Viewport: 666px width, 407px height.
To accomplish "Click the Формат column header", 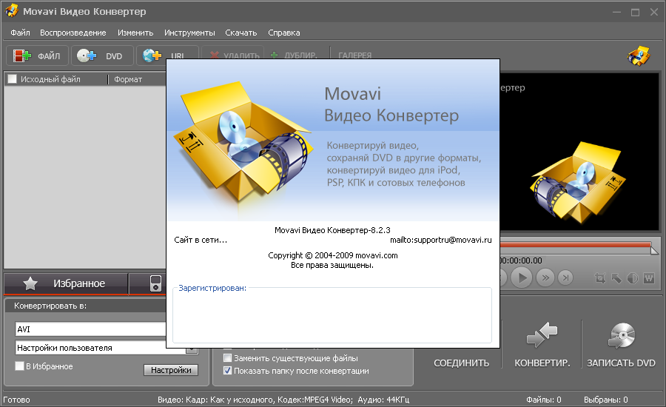I will (x=128, y=79).
